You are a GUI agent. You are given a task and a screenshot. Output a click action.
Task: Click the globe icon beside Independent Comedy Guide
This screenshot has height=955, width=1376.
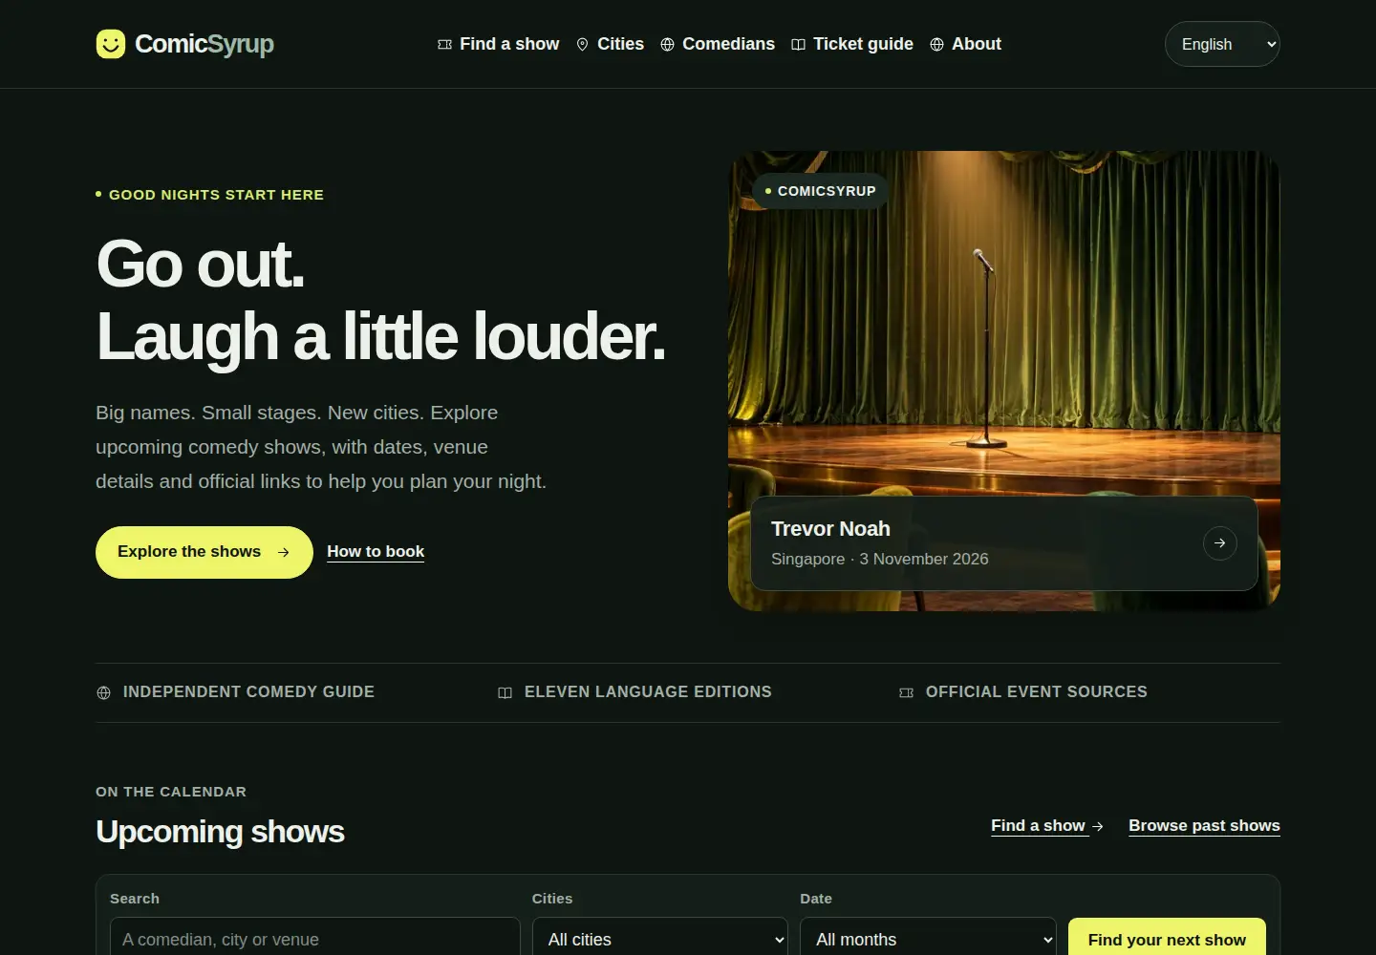[103, 692]
